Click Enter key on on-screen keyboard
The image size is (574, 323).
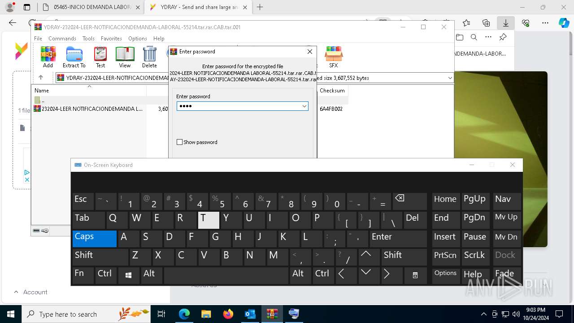tap(398, 239)
